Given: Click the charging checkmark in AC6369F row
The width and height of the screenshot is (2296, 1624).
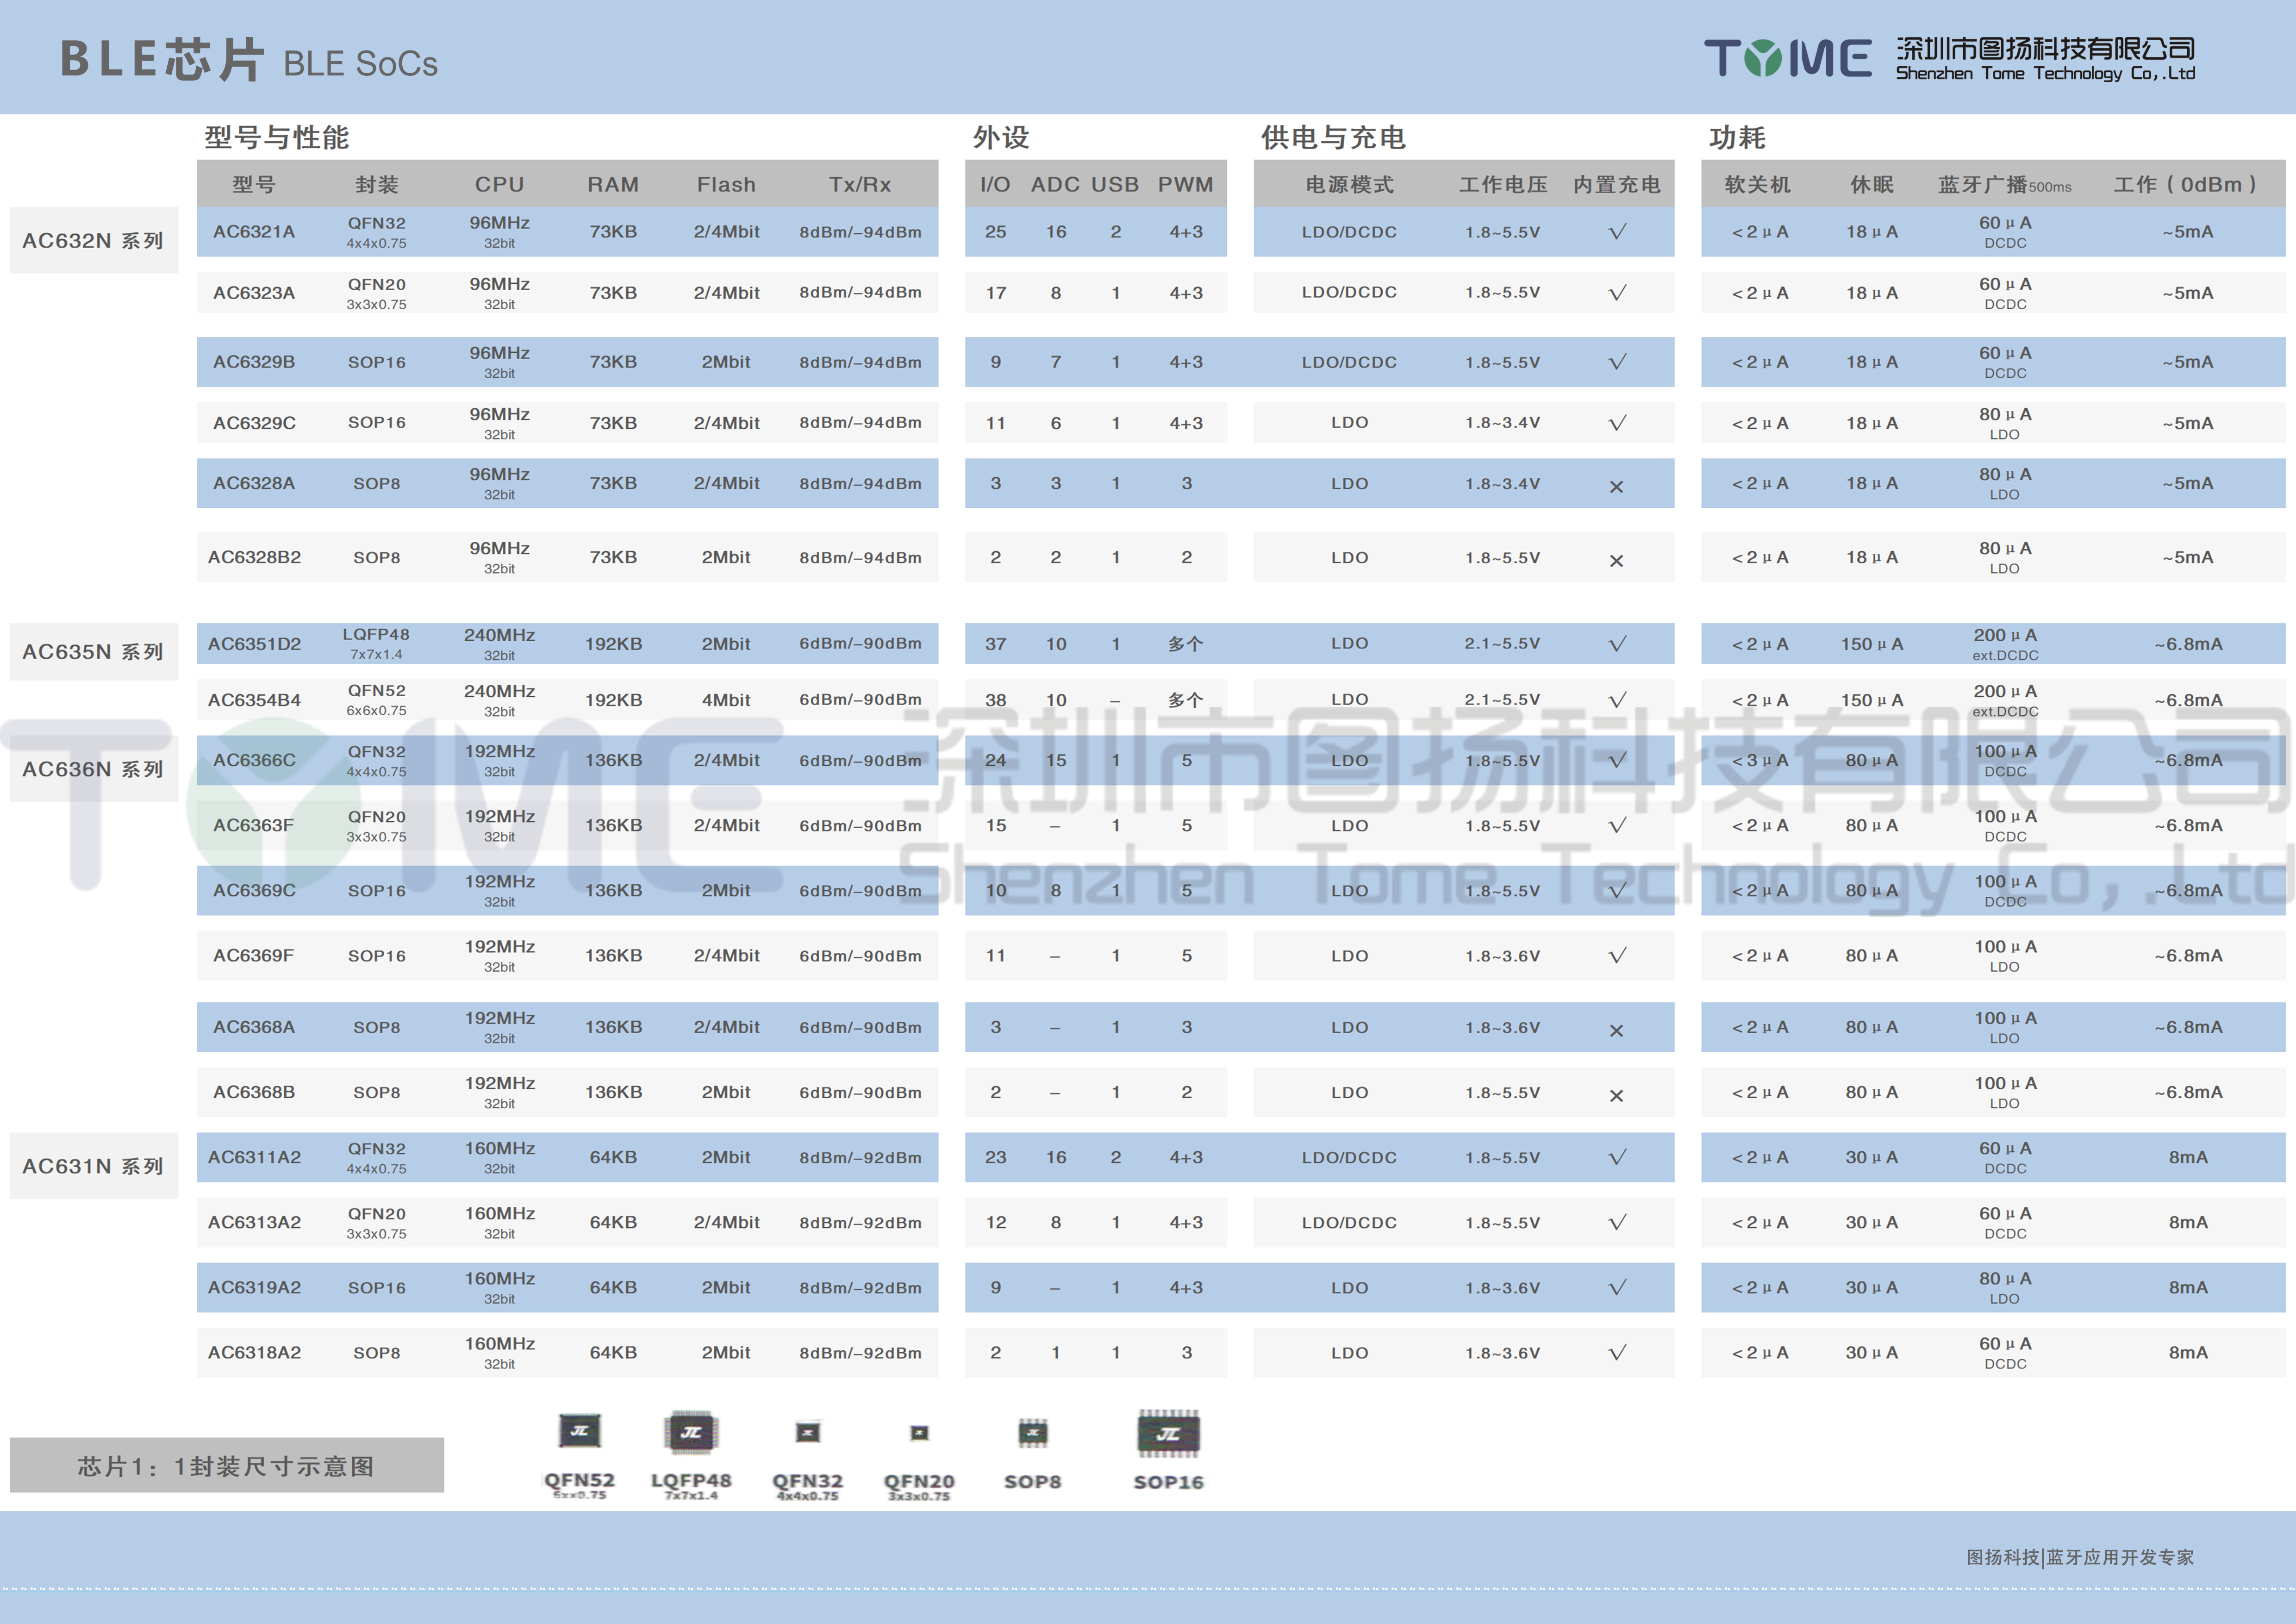Looking at the screenshot, I should [1617, 956].
